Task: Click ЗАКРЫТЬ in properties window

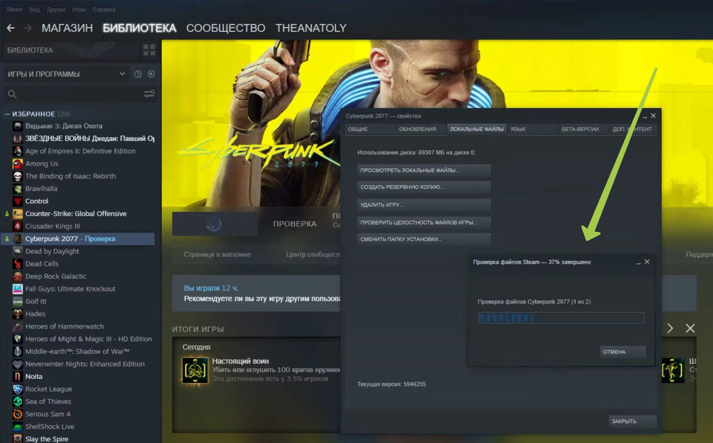Action: click(633, 421)
